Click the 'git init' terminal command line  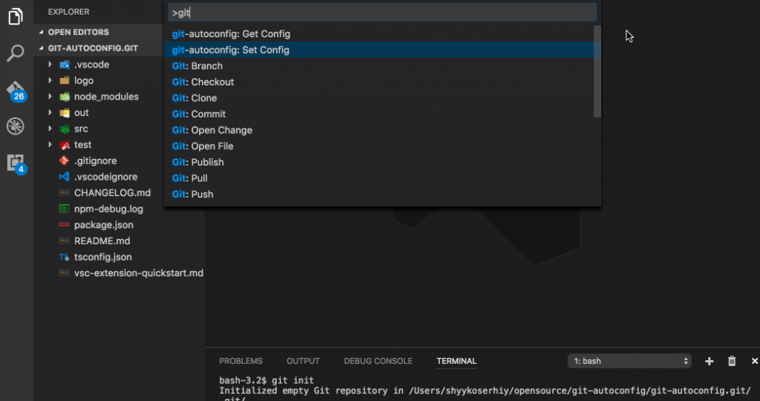[x=266, y=380]
